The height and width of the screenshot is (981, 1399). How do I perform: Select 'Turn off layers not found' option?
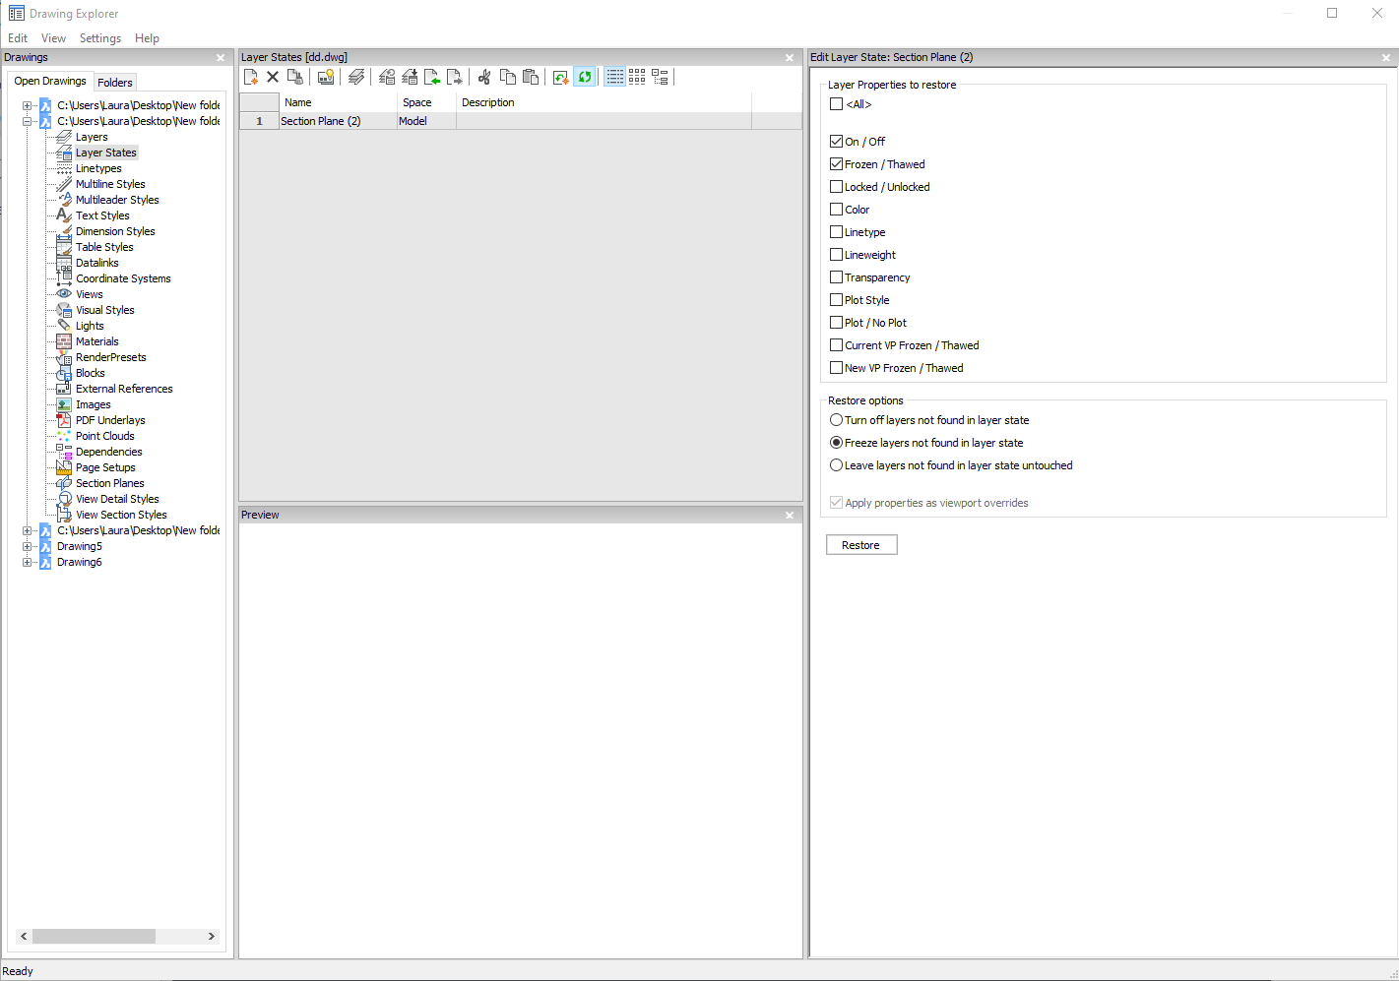[x=836, y=420]
